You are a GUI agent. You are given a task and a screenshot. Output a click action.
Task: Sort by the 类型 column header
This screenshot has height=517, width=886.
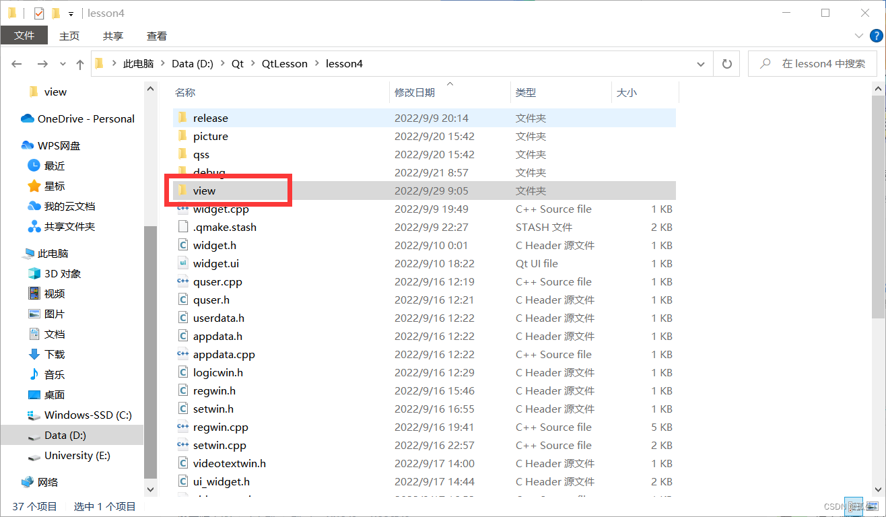click(526, 92)
